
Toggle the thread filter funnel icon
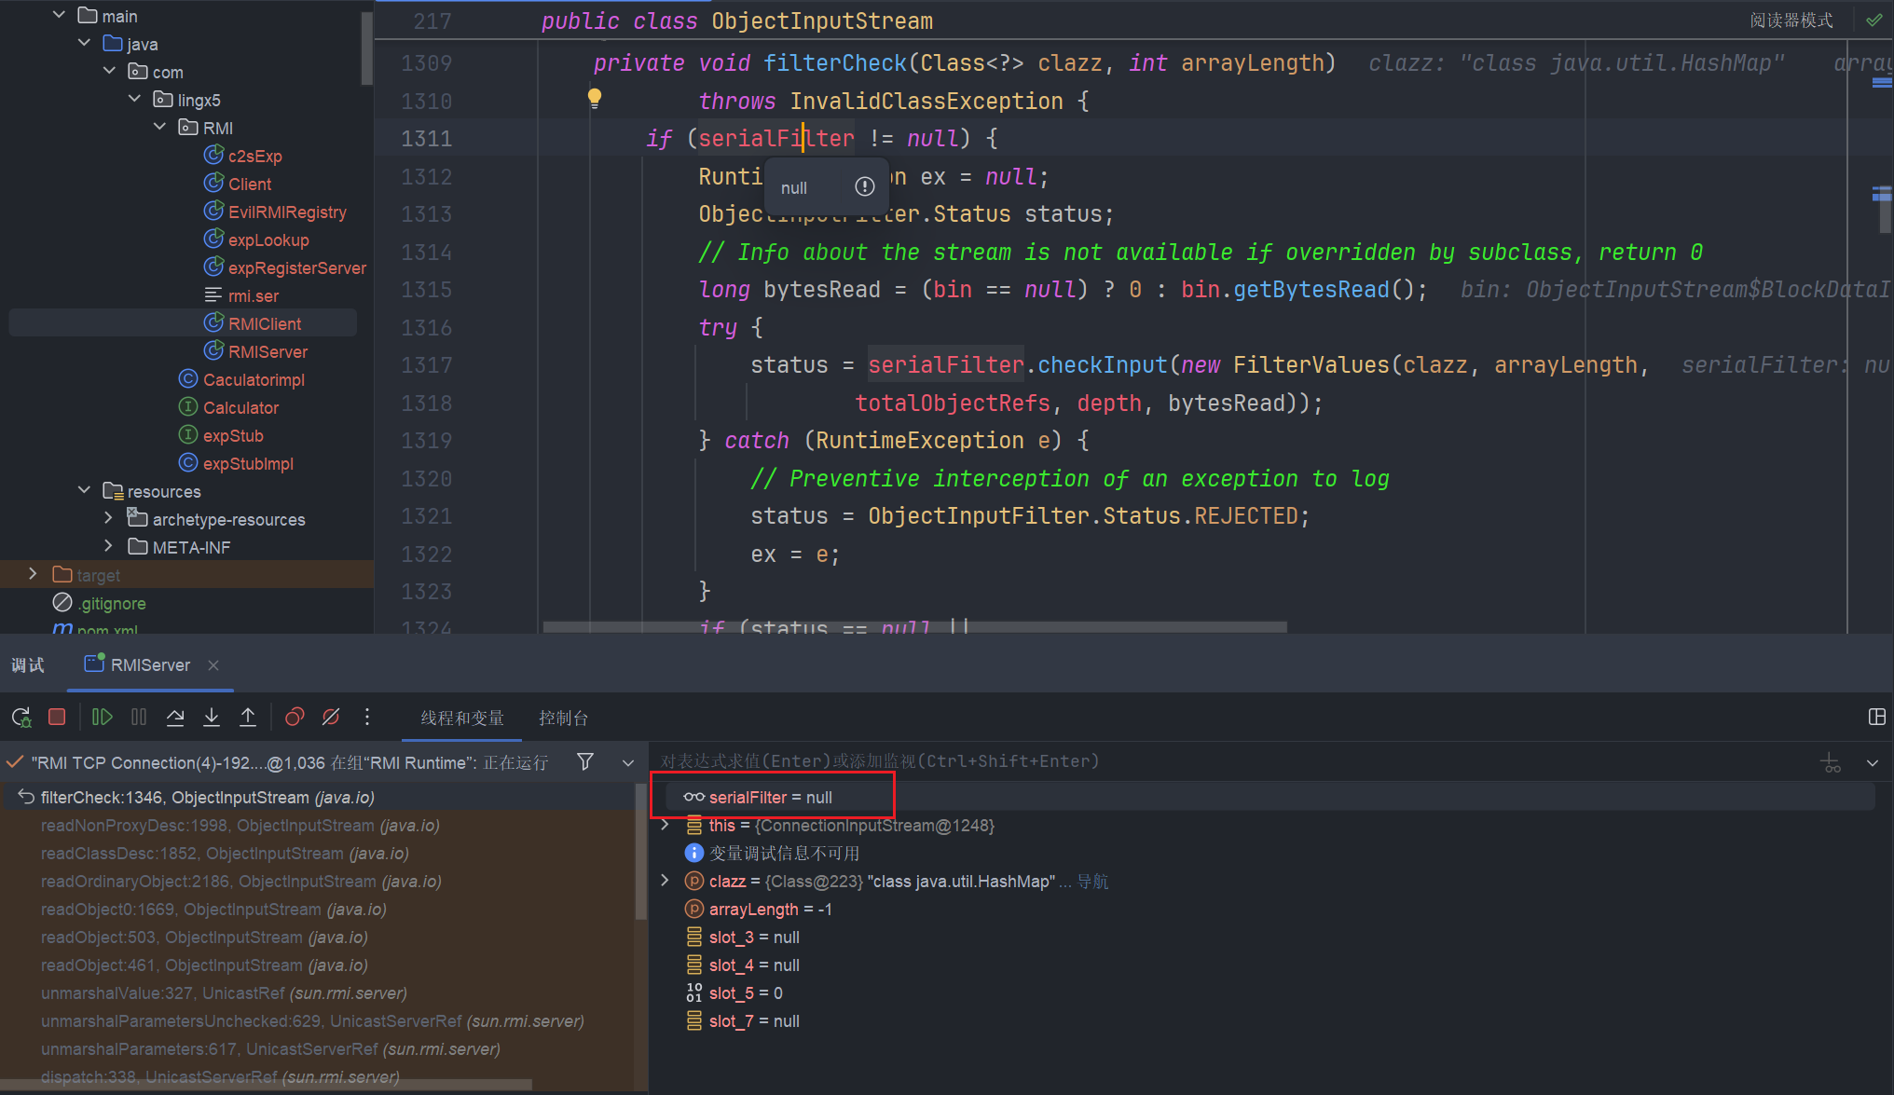click(585, 761)
